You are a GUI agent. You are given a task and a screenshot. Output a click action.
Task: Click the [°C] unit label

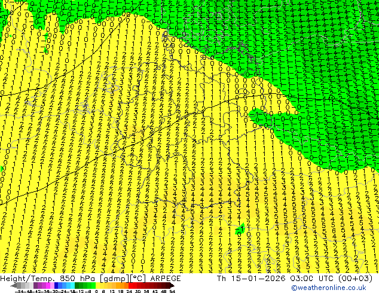138,279
